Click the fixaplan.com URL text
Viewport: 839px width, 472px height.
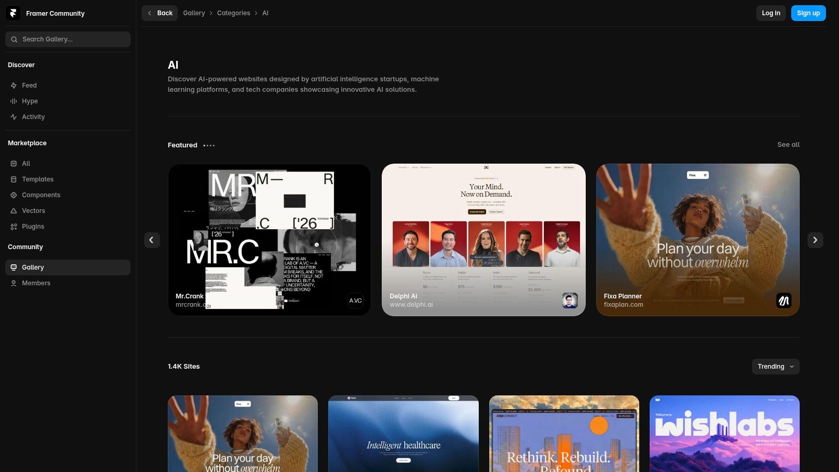(x=623, y=305)
